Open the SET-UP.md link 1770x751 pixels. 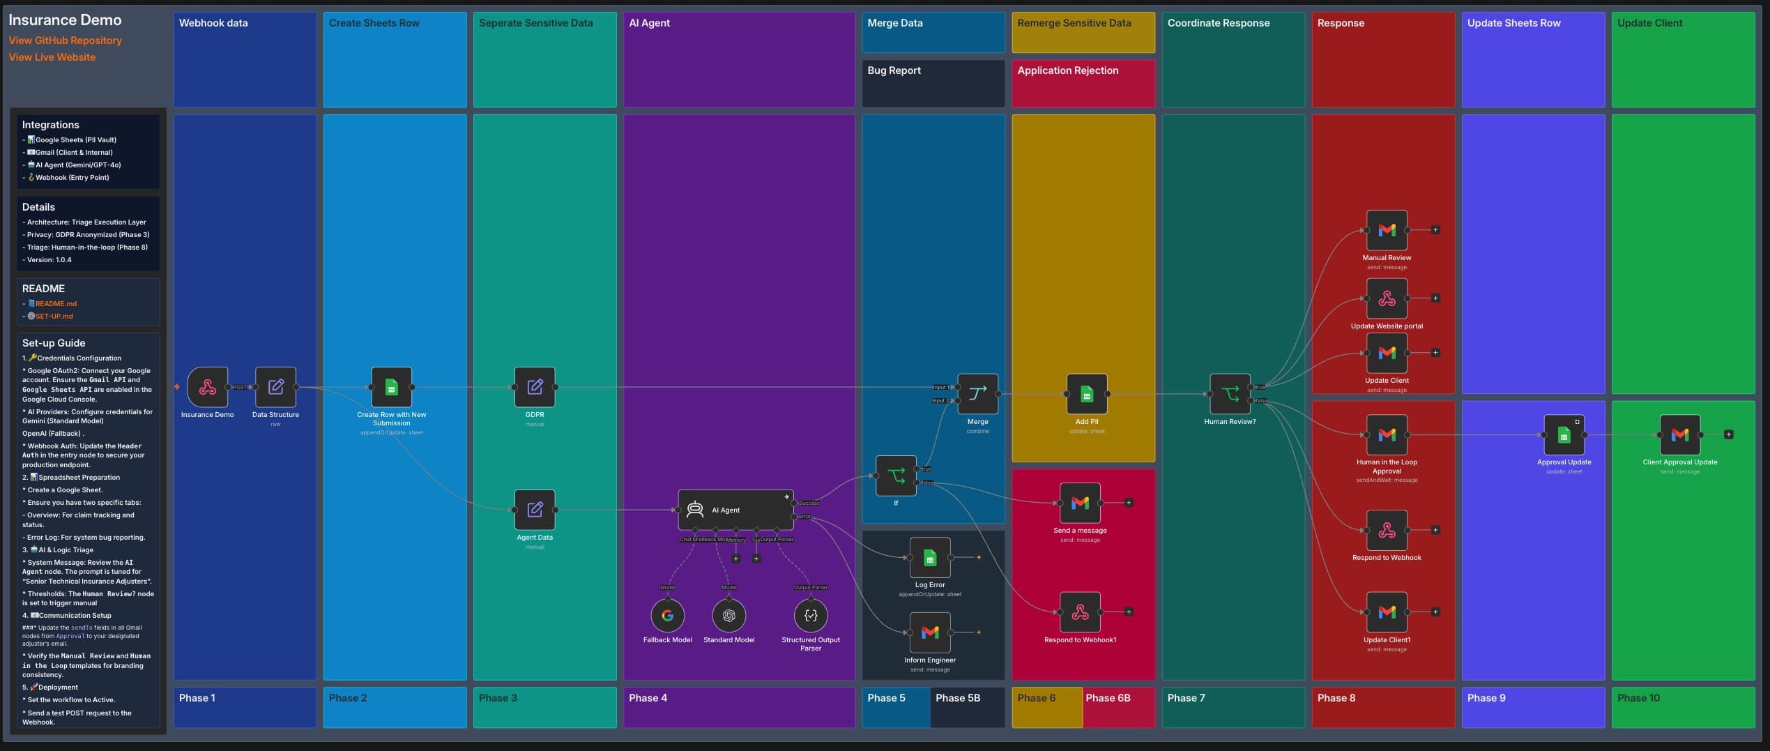54,316
